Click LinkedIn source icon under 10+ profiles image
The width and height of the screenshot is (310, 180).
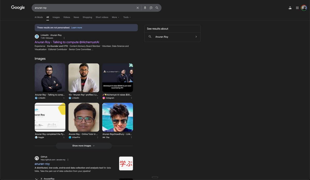click(70, 98)
